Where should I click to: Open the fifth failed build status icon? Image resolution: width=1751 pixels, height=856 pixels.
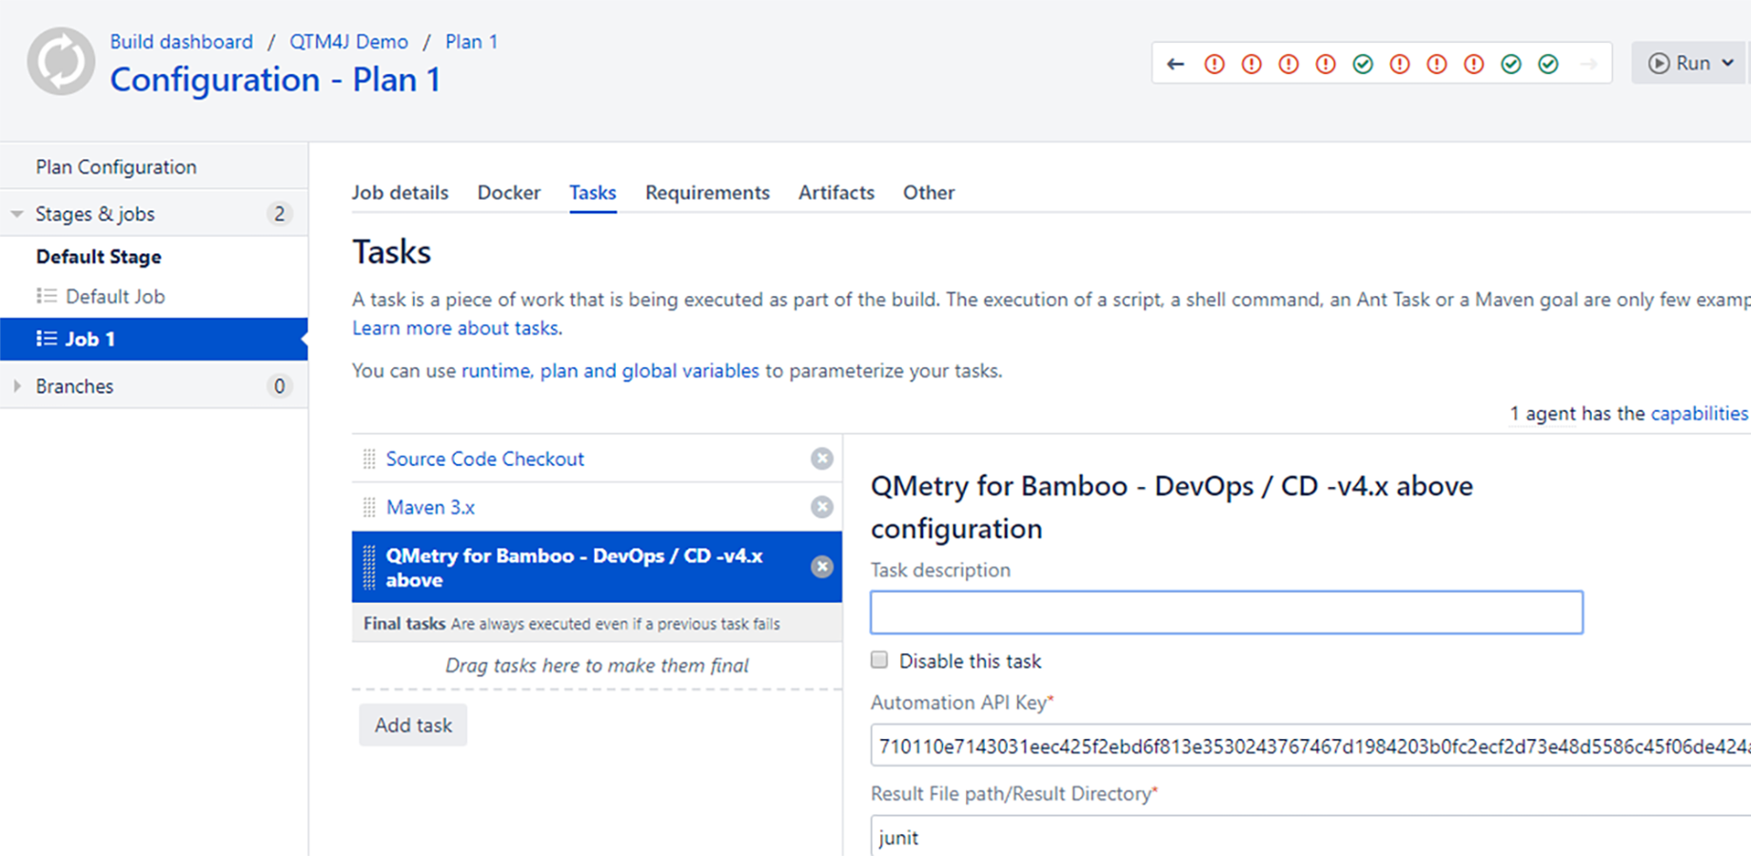[1400, 64]
